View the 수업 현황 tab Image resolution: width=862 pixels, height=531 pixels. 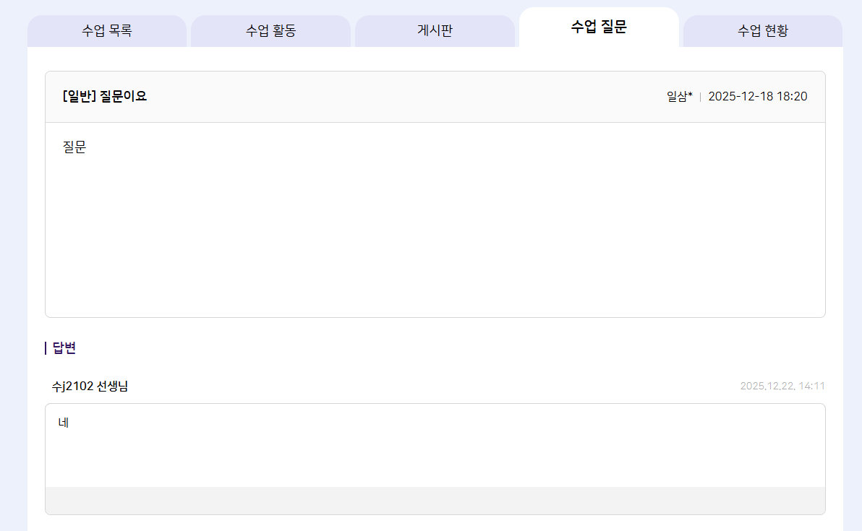[x=762, y=31]
